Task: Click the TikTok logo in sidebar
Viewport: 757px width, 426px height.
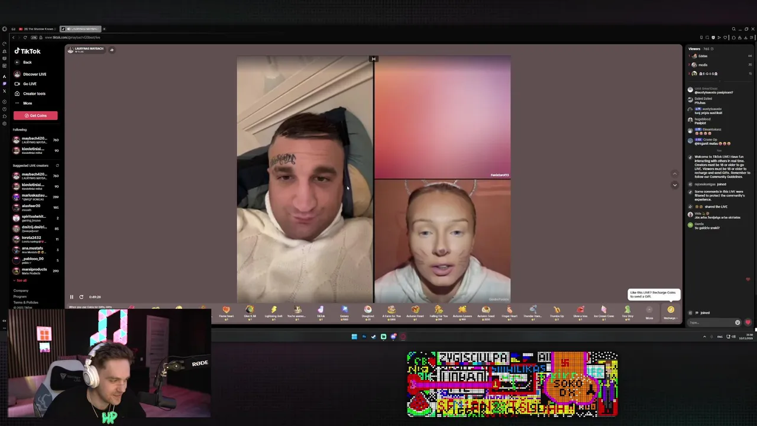Action: [x=27, y=51]
